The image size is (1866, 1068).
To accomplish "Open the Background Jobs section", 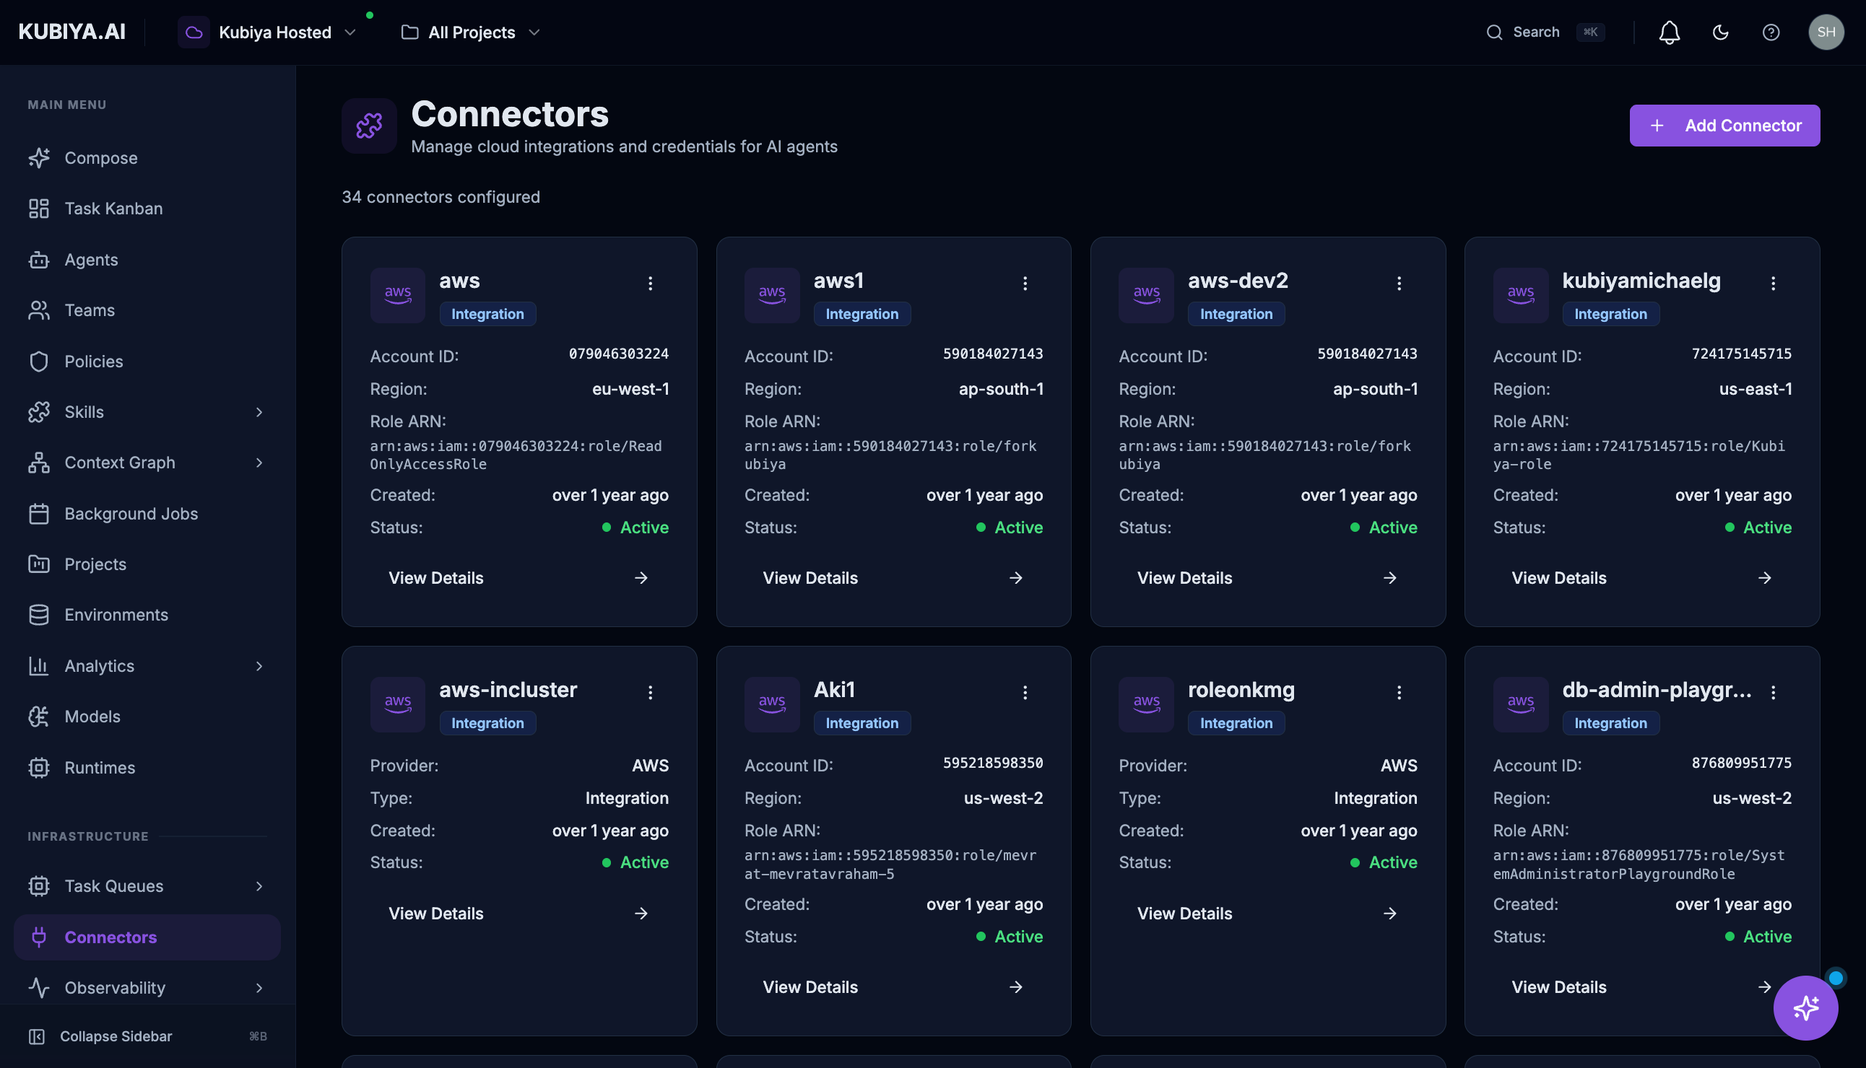I will (131, 514).
